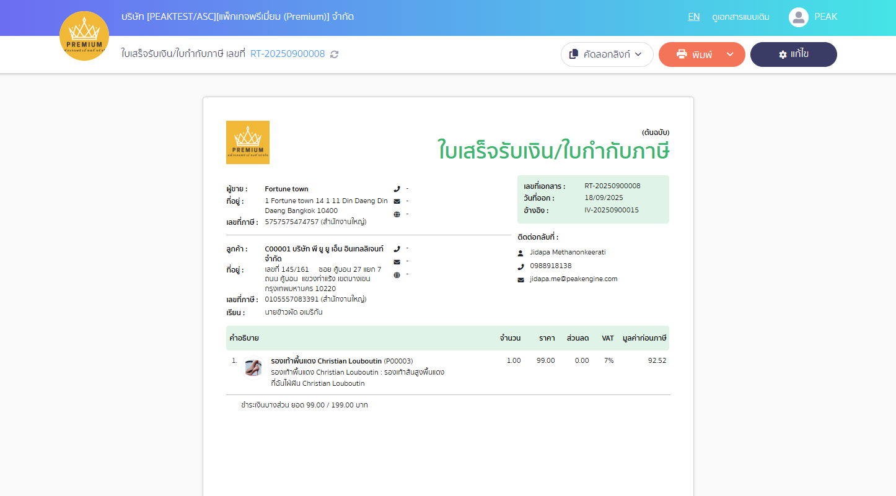Click the gear icon on the edit button

783,54
